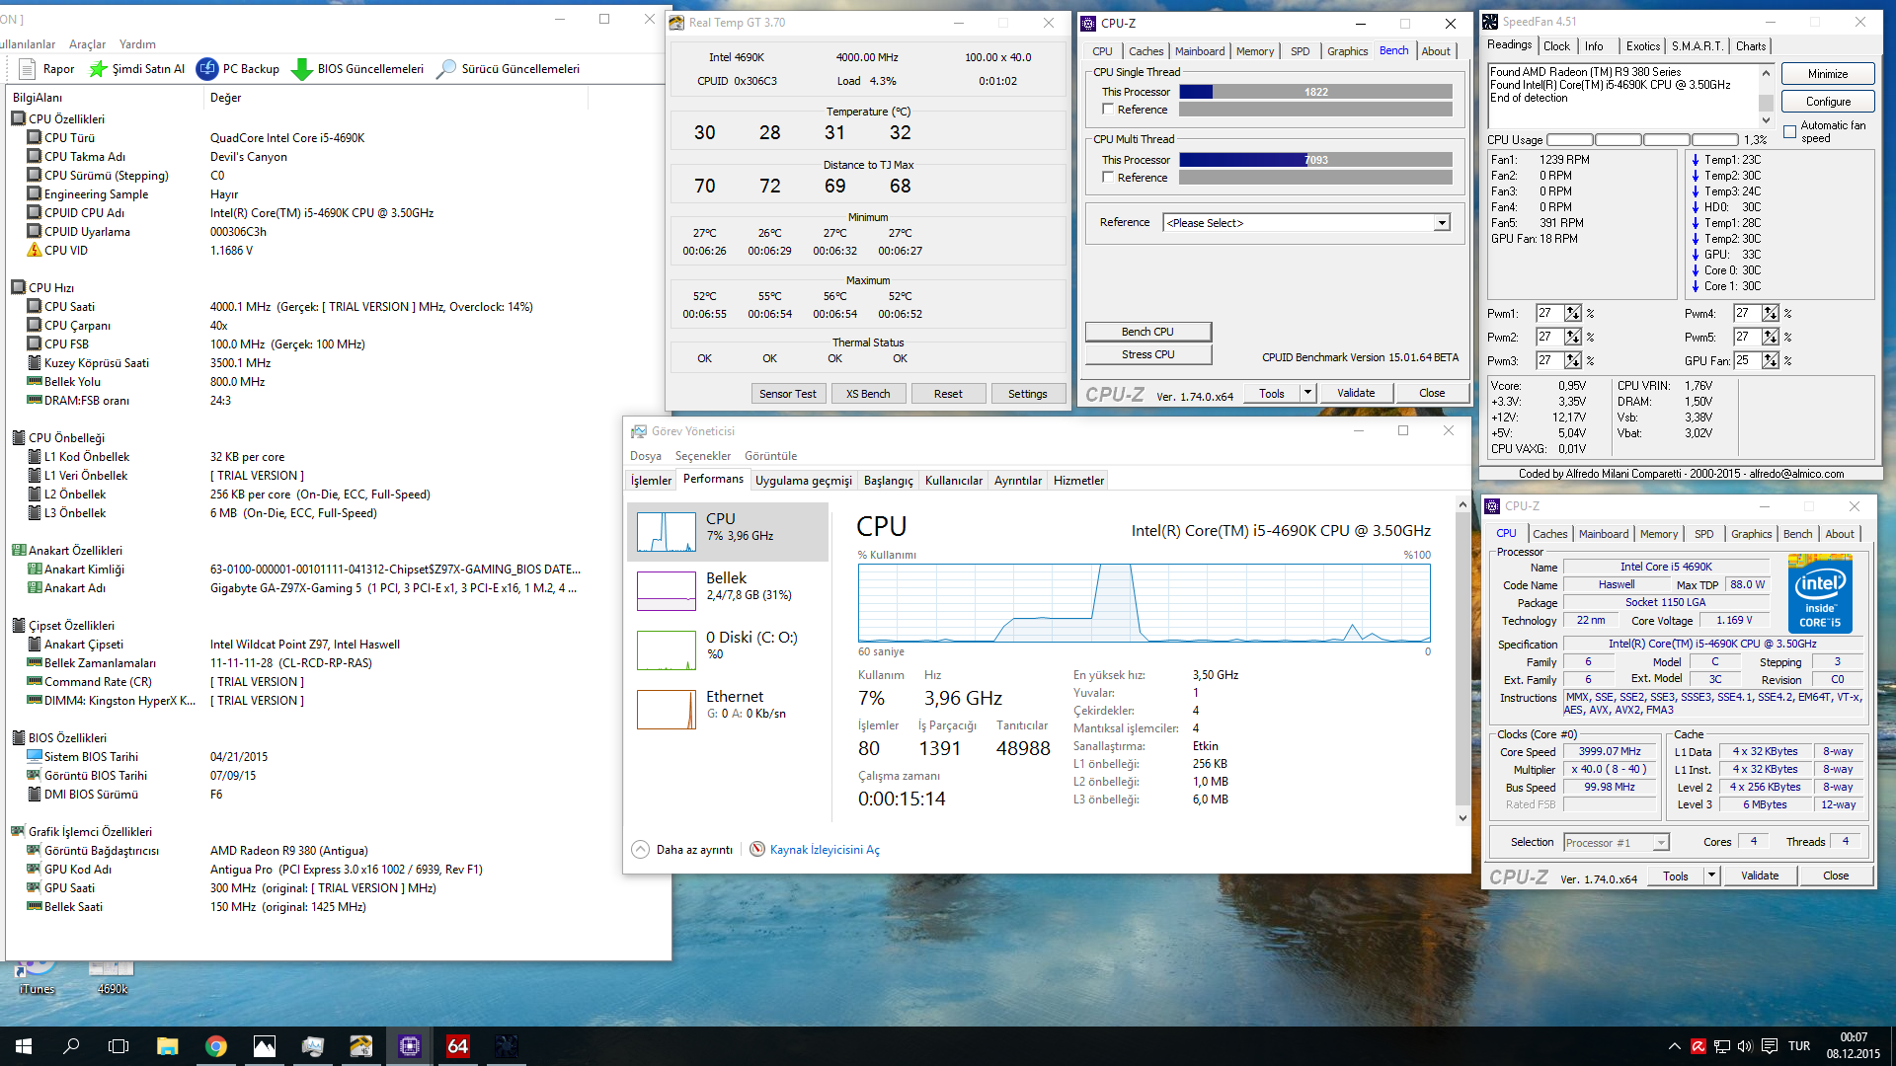The height and width of the screenshot is (1066, 1896).
Task: Switch to AIDA64 taskbar icon
Action: (x=457, y=1046)
